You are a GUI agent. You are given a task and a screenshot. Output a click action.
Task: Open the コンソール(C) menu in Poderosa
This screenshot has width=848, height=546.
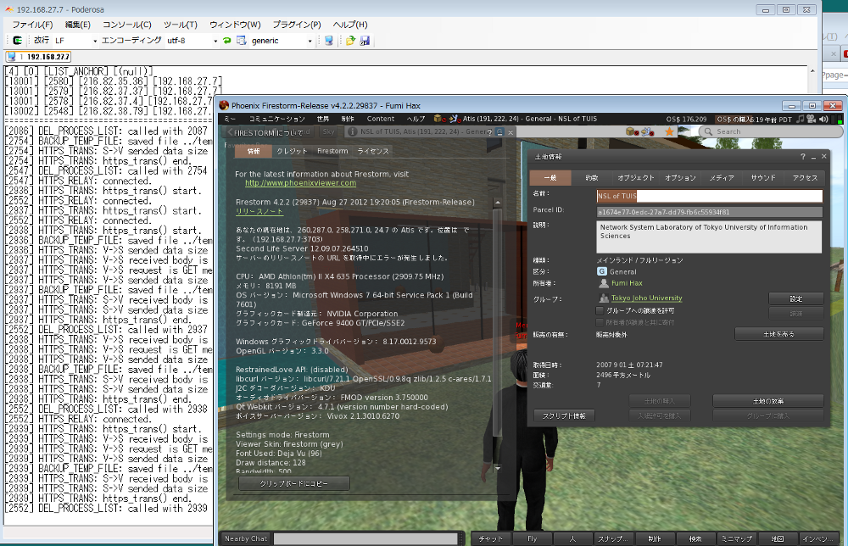127,25
